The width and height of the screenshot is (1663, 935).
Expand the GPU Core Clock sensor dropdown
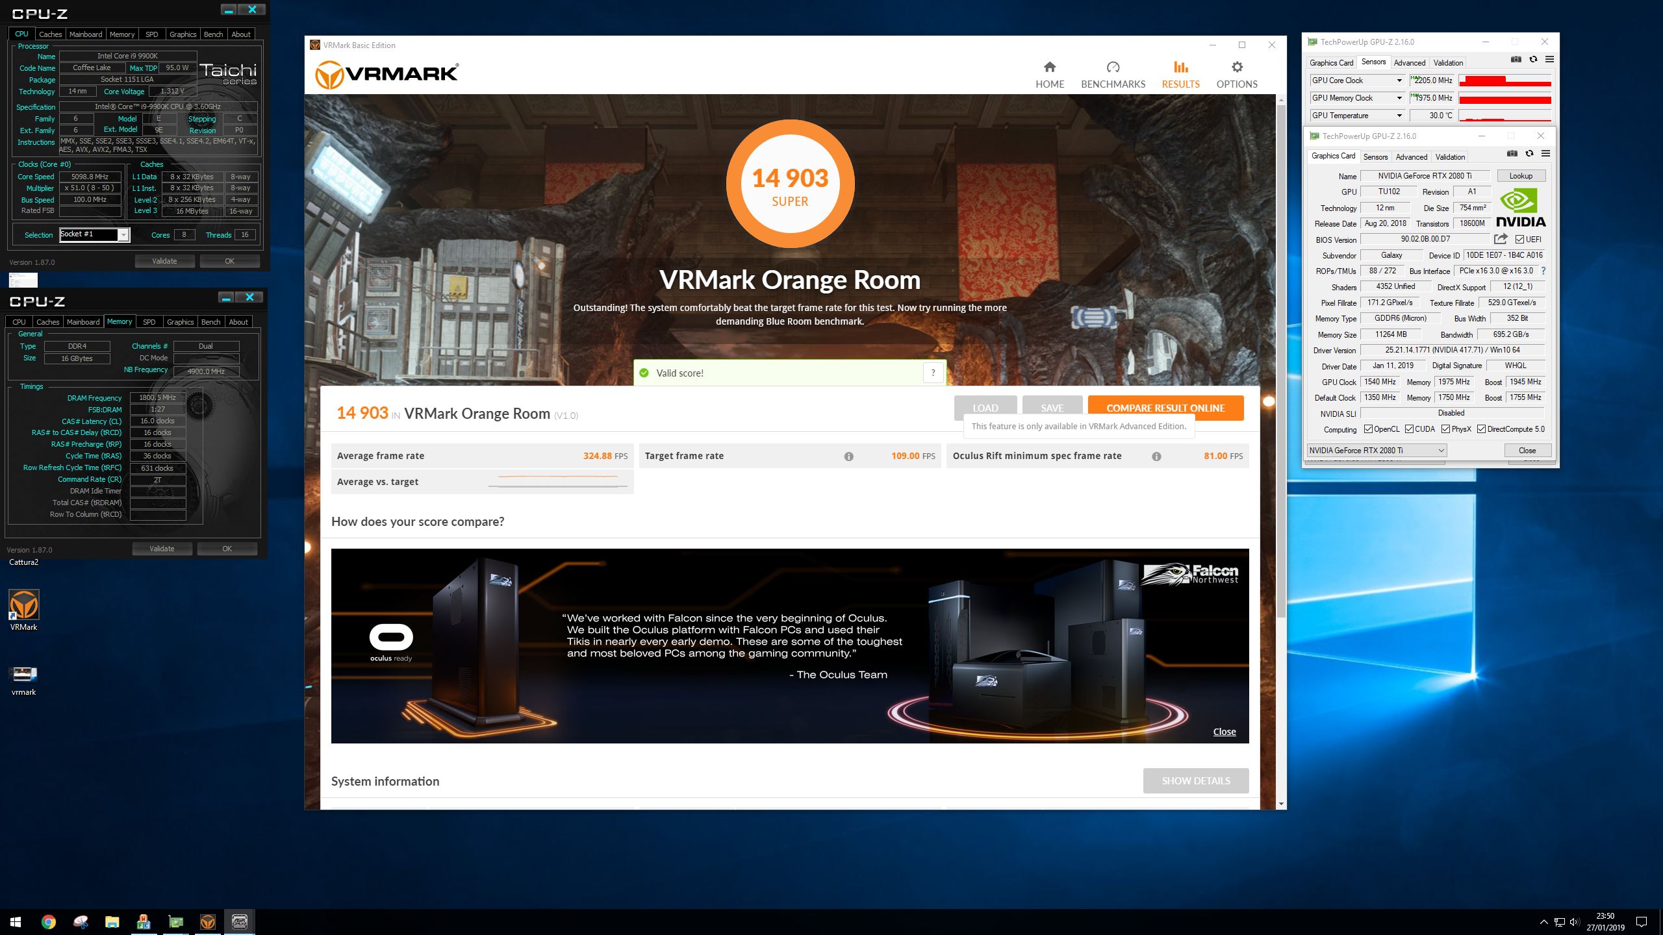[1399, 81]
